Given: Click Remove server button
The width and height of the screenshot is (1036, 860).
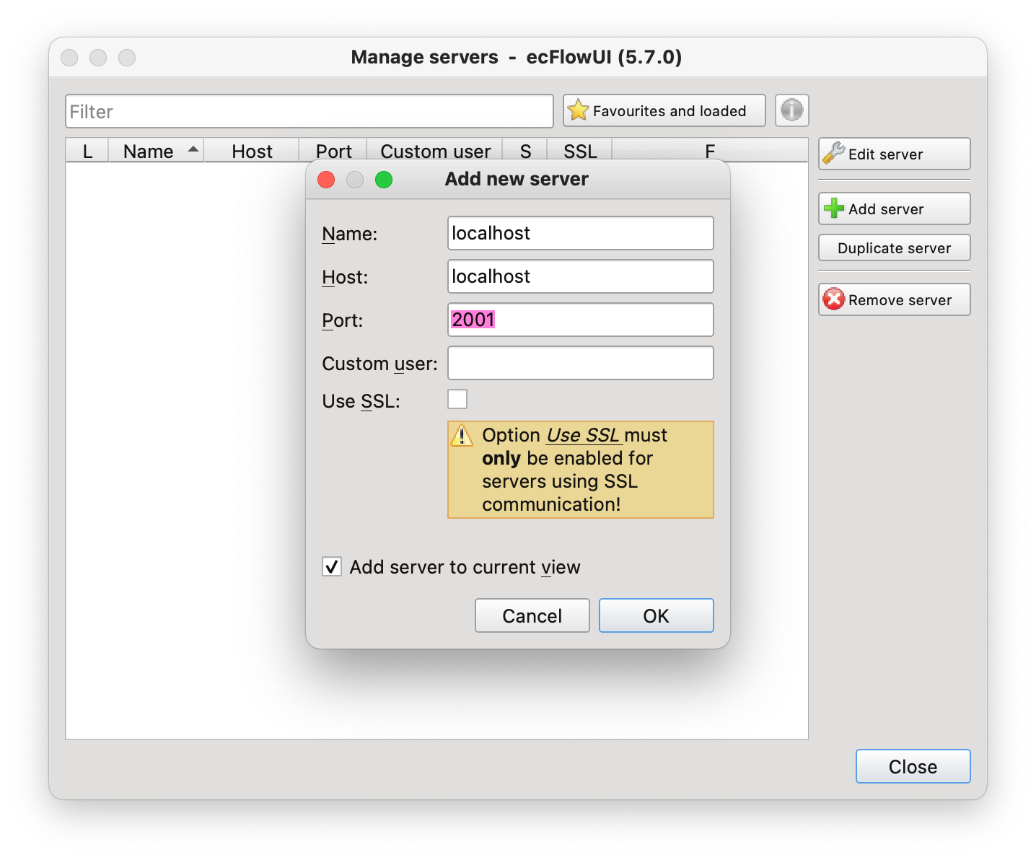Looking at the screenshot, I should (x=894, y=299).
